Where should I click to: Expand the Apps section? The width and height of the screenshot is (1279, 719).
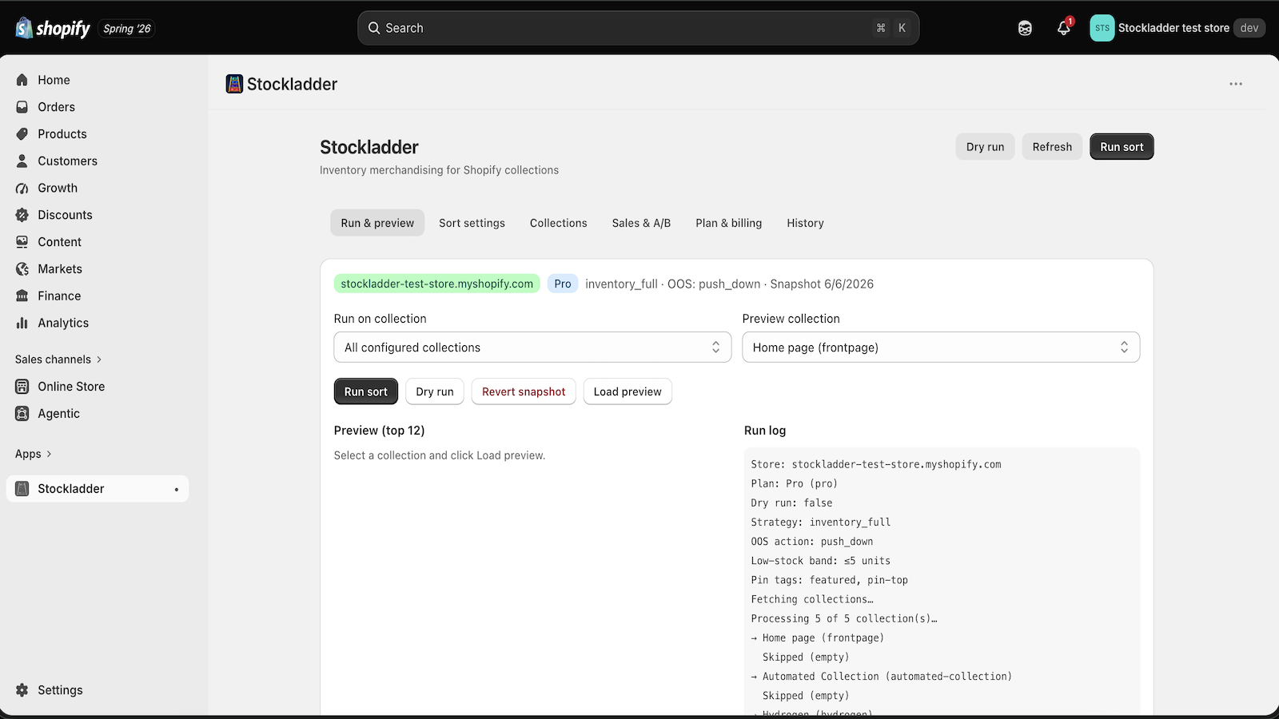[x=34, y=454]
